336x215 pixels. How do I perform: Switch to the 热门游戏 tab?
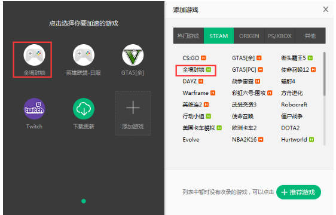[188, 36]
